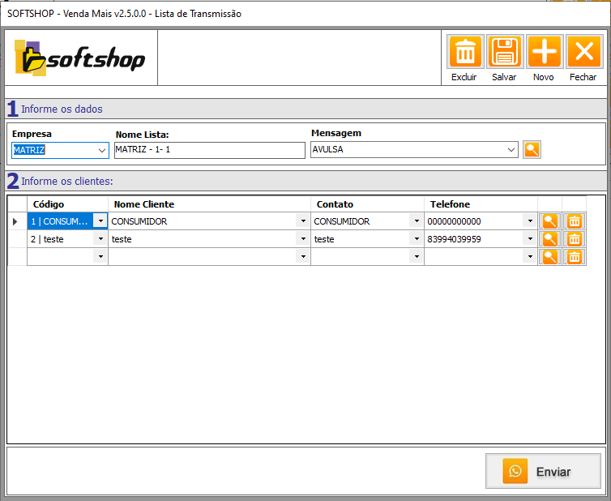This screenshot has width=611, height=501.
Task: Click the search icon on teste row
Action: tap(550, 239)
